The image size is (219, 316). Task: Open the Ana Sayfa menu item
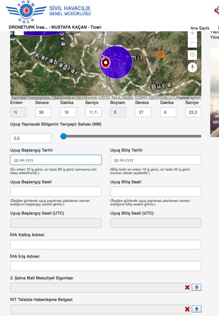(200, 28)
